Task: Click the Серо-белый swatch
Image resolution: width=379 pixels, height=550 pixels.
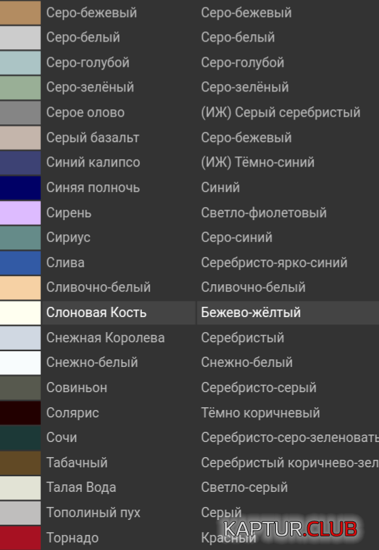Action: click(20, 38)
